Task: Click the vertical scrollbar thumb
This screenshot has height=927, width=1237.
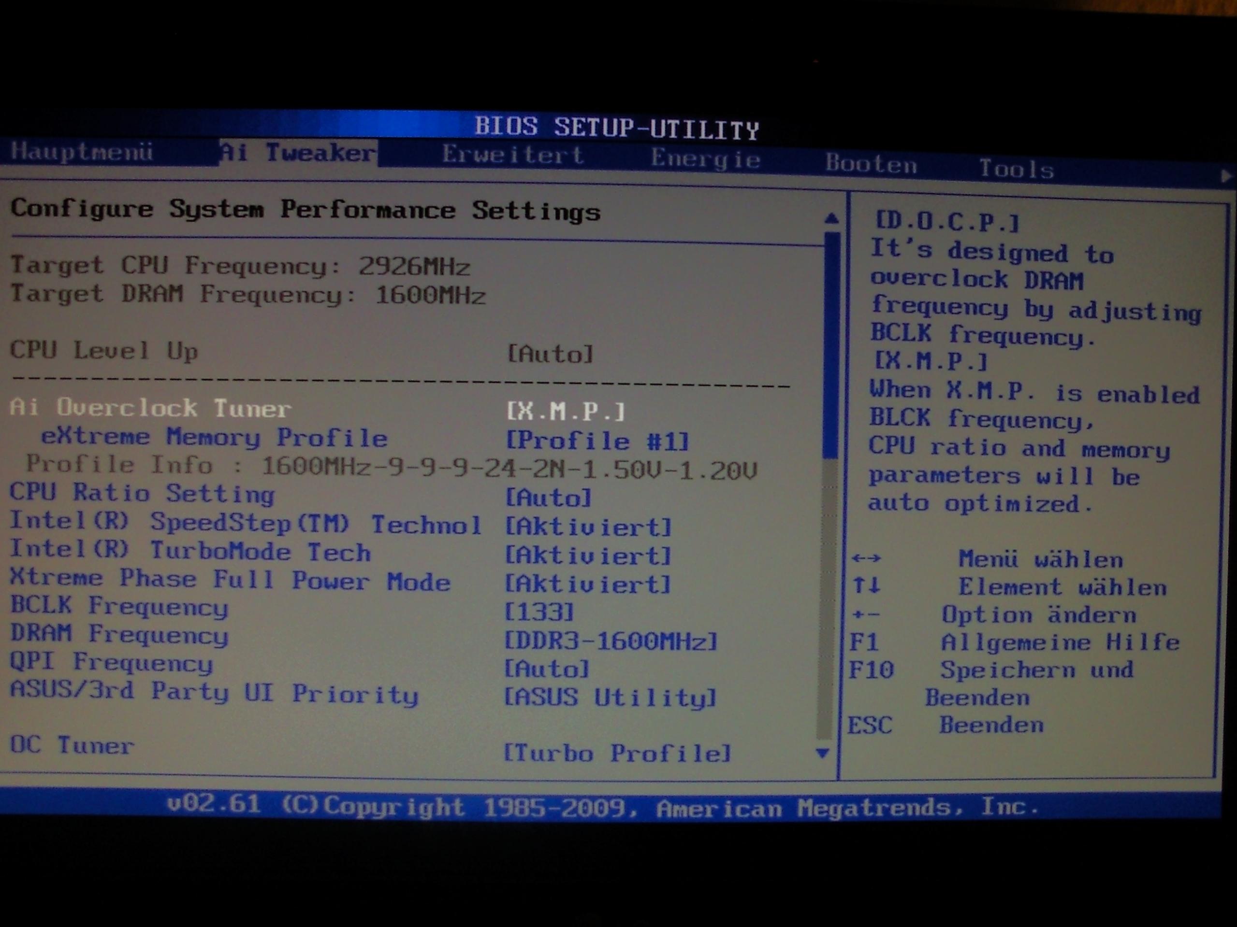Action: (x=831, y=346)
